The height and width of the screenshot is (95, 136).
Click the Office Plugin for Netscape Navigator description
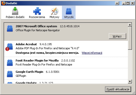(38, 30)
